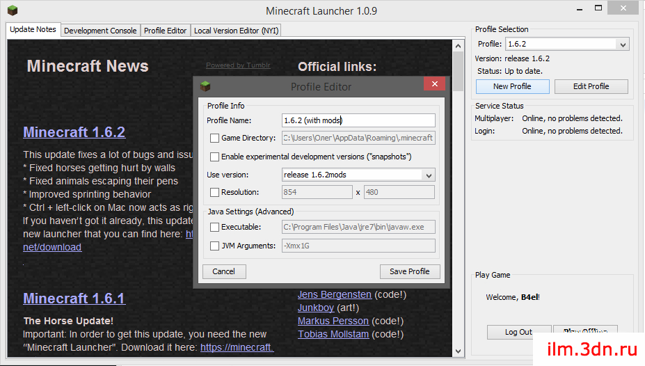The image size is (645, 366).
Task: Click the 'Official links:' heading
Action: tap(337, 67)
